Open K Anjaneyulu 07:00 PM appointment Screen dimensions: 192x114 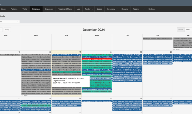(x=66, y=94)
